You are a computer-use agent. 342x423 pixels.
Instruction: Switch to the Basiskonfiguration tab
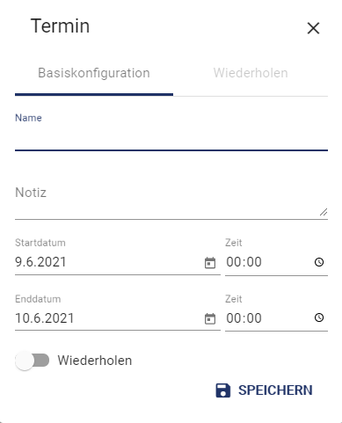click(x=94, y=73)
